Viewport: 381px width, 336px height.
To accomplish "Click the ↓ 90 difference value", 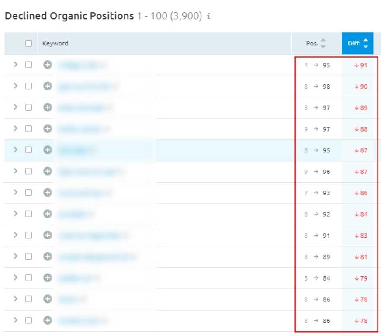I will (361, 87).
